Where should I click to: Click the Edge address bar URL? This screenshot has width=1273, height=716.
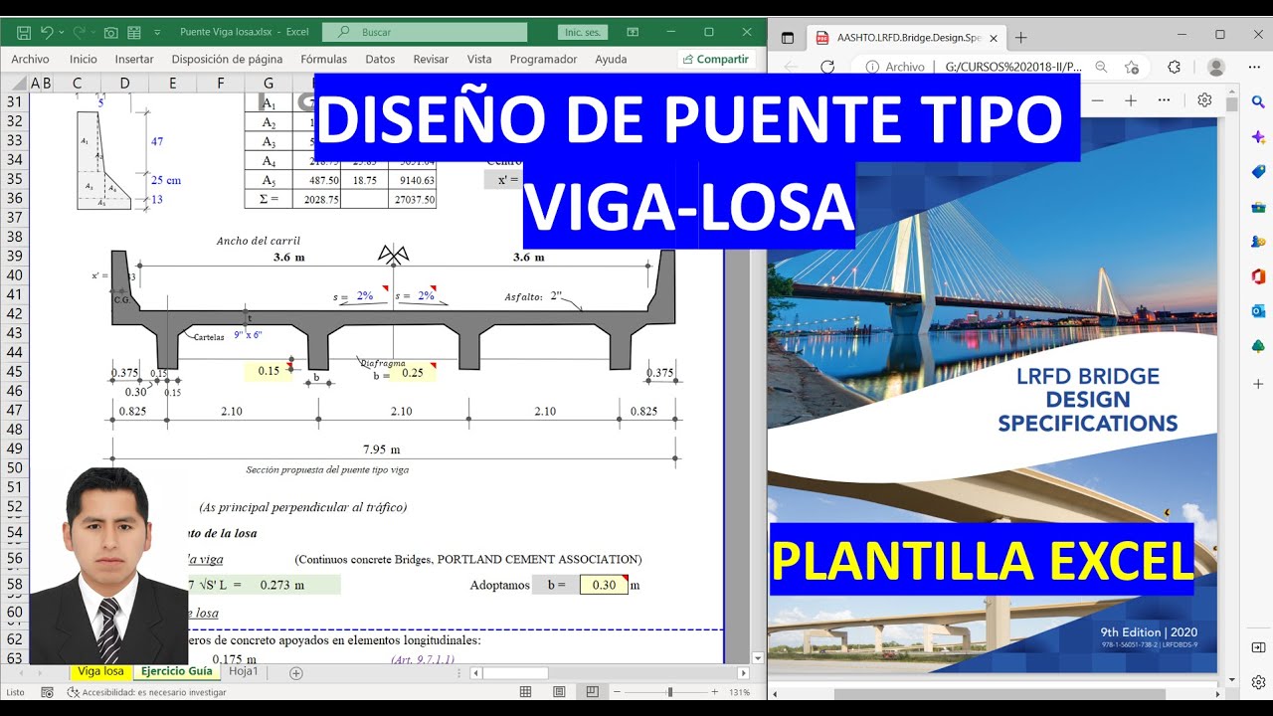[x=1013, y=67]
